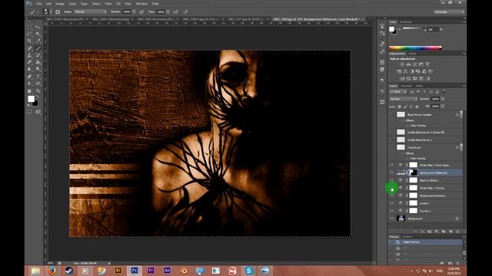Screen dimensions: 492x276
Task: Open the Window menu
Action: coord(141,4)
